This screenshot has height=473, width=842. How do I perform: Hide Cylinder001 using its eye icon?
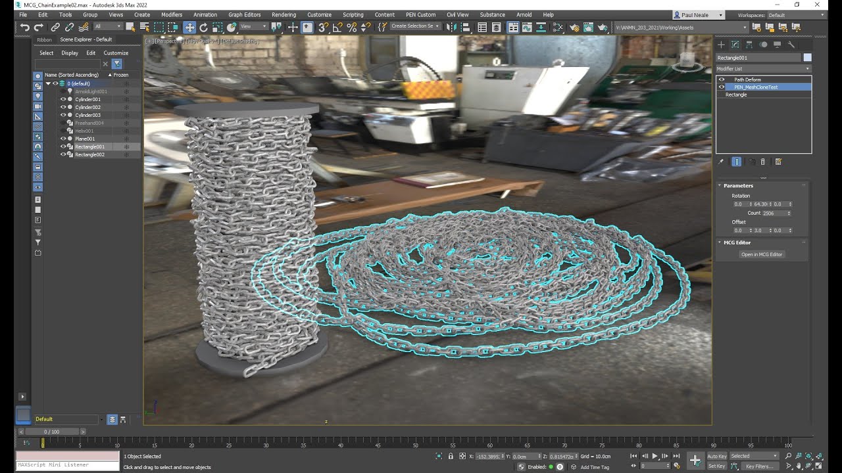pos(63,99)
